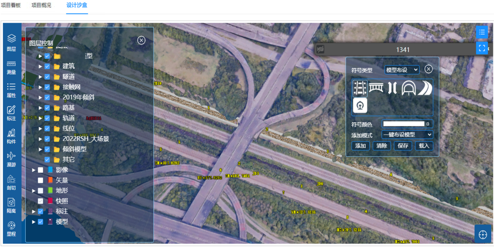This screenshot has width=494, height=247.
Task: Click the locate target icon at bottom right
Action: click(x=483, y=235)
